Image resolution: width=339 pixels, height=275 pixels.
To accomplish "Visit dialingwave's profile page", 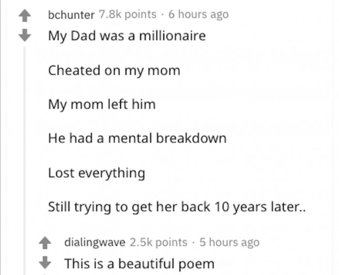I will 94,242.
